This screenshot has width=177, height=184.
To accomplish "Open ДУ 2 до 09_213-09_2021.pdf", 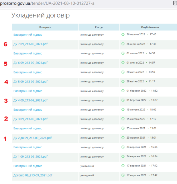I will click(32, 138).
